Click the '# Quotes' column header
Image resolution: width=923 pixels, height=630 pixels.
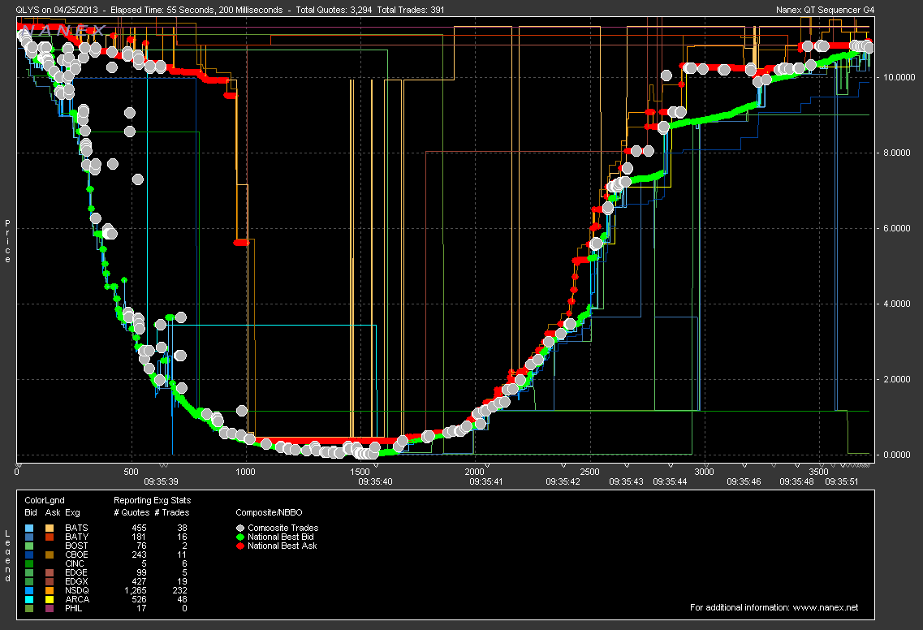tap(132, 512)
